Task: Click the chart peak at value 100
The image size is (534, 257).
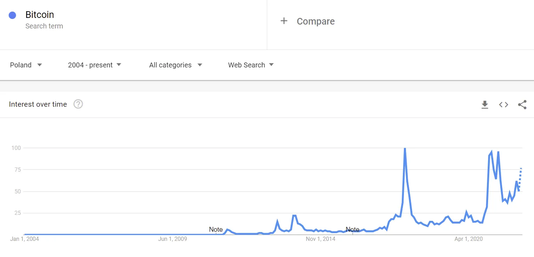Action: click(405, 149)
